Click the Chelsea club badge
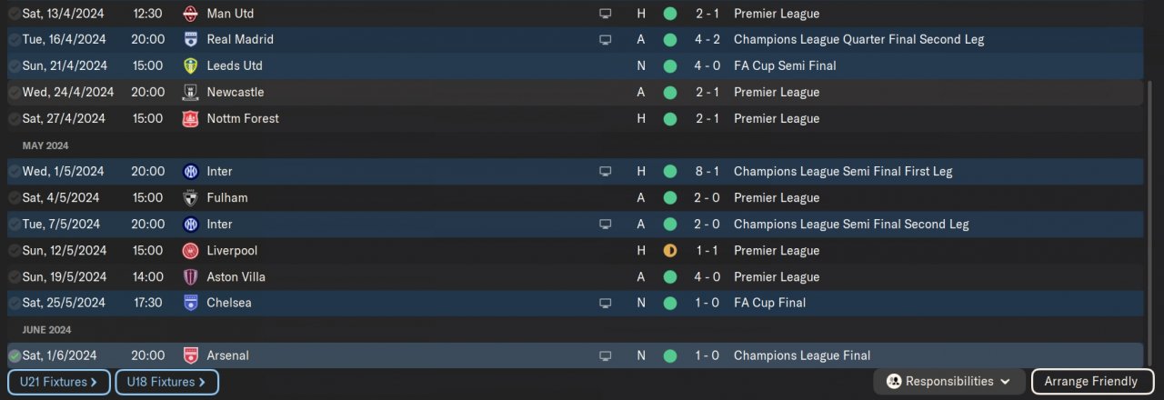Screen dimensions: 1164x400 (190, 303)
